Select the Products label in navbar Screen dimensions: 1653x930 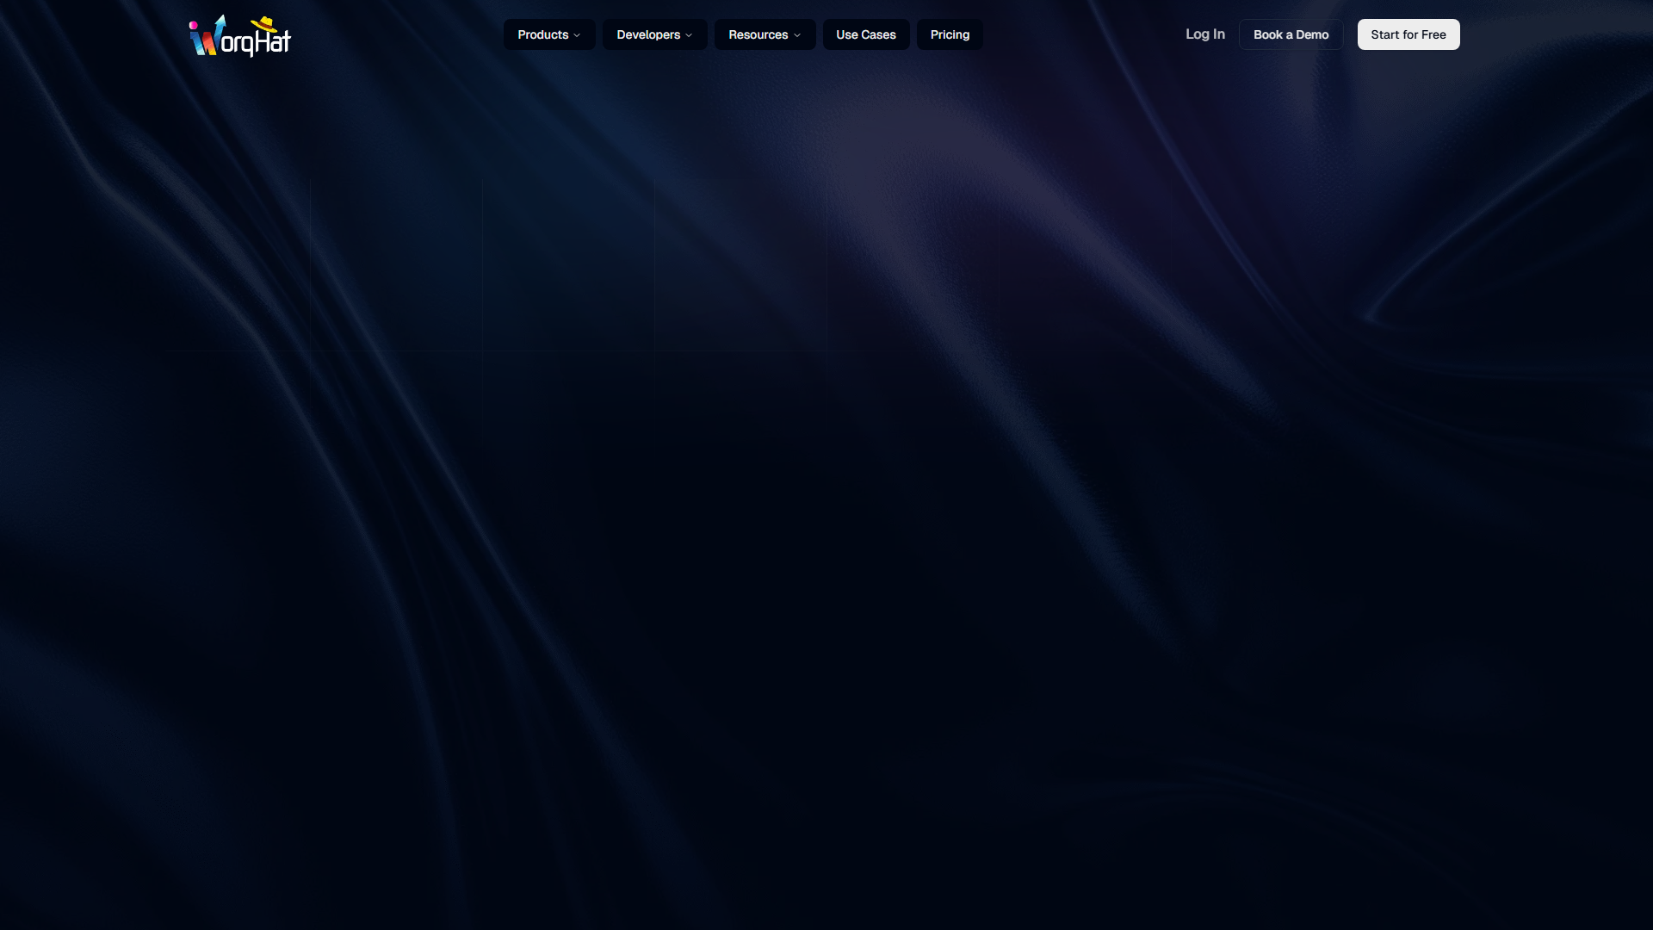542,34
